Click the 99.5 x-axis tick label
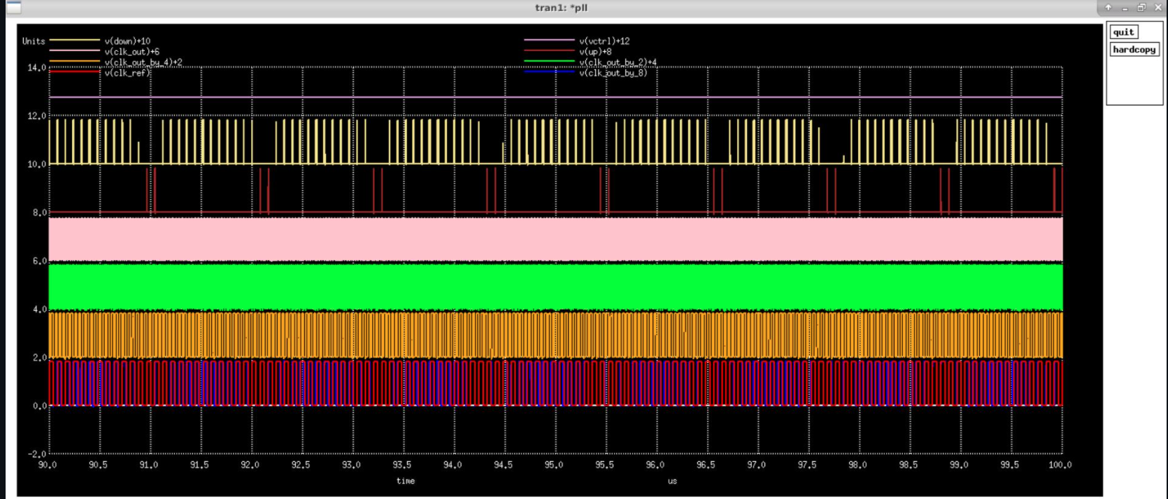Viewport: 1168px width, 499px height. pos(1010,465)
